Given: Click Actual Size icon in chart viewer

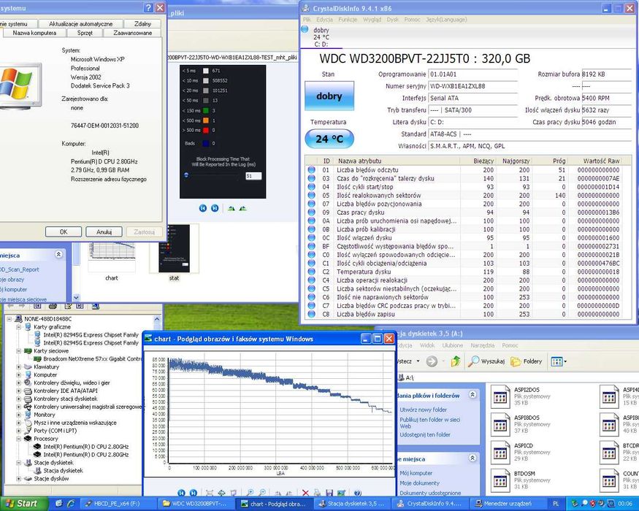Looking at the screenshot, I should (x=222, y=493).
